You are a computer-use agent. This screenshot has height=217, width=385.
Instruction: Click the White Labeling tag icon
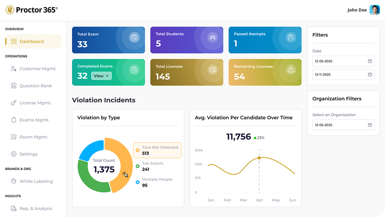[x=13, y=181]
